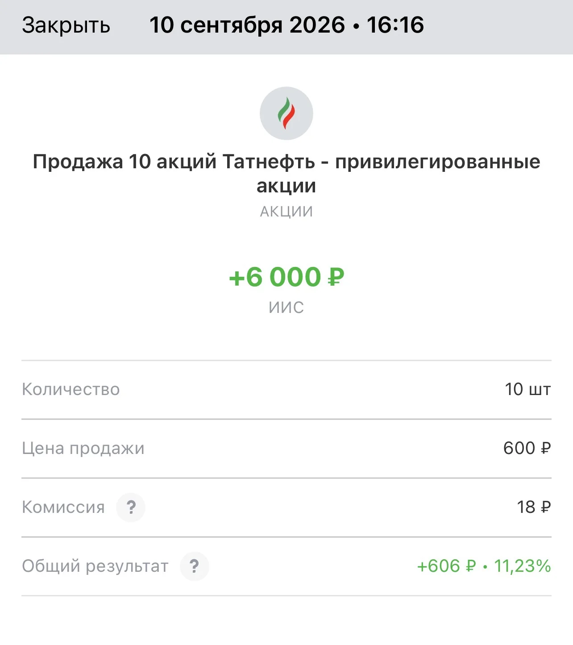
Task: Tap the Закрыть button
Action: (x=66, y=25)
